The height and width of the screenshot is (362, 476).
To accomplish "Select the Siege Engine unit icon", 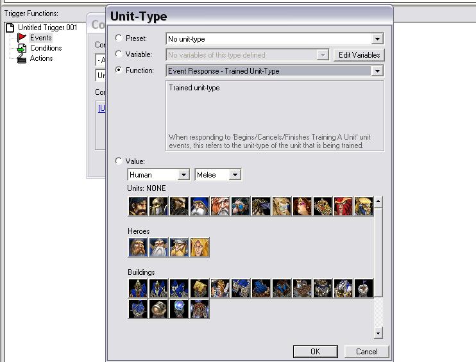I will 323,206.
